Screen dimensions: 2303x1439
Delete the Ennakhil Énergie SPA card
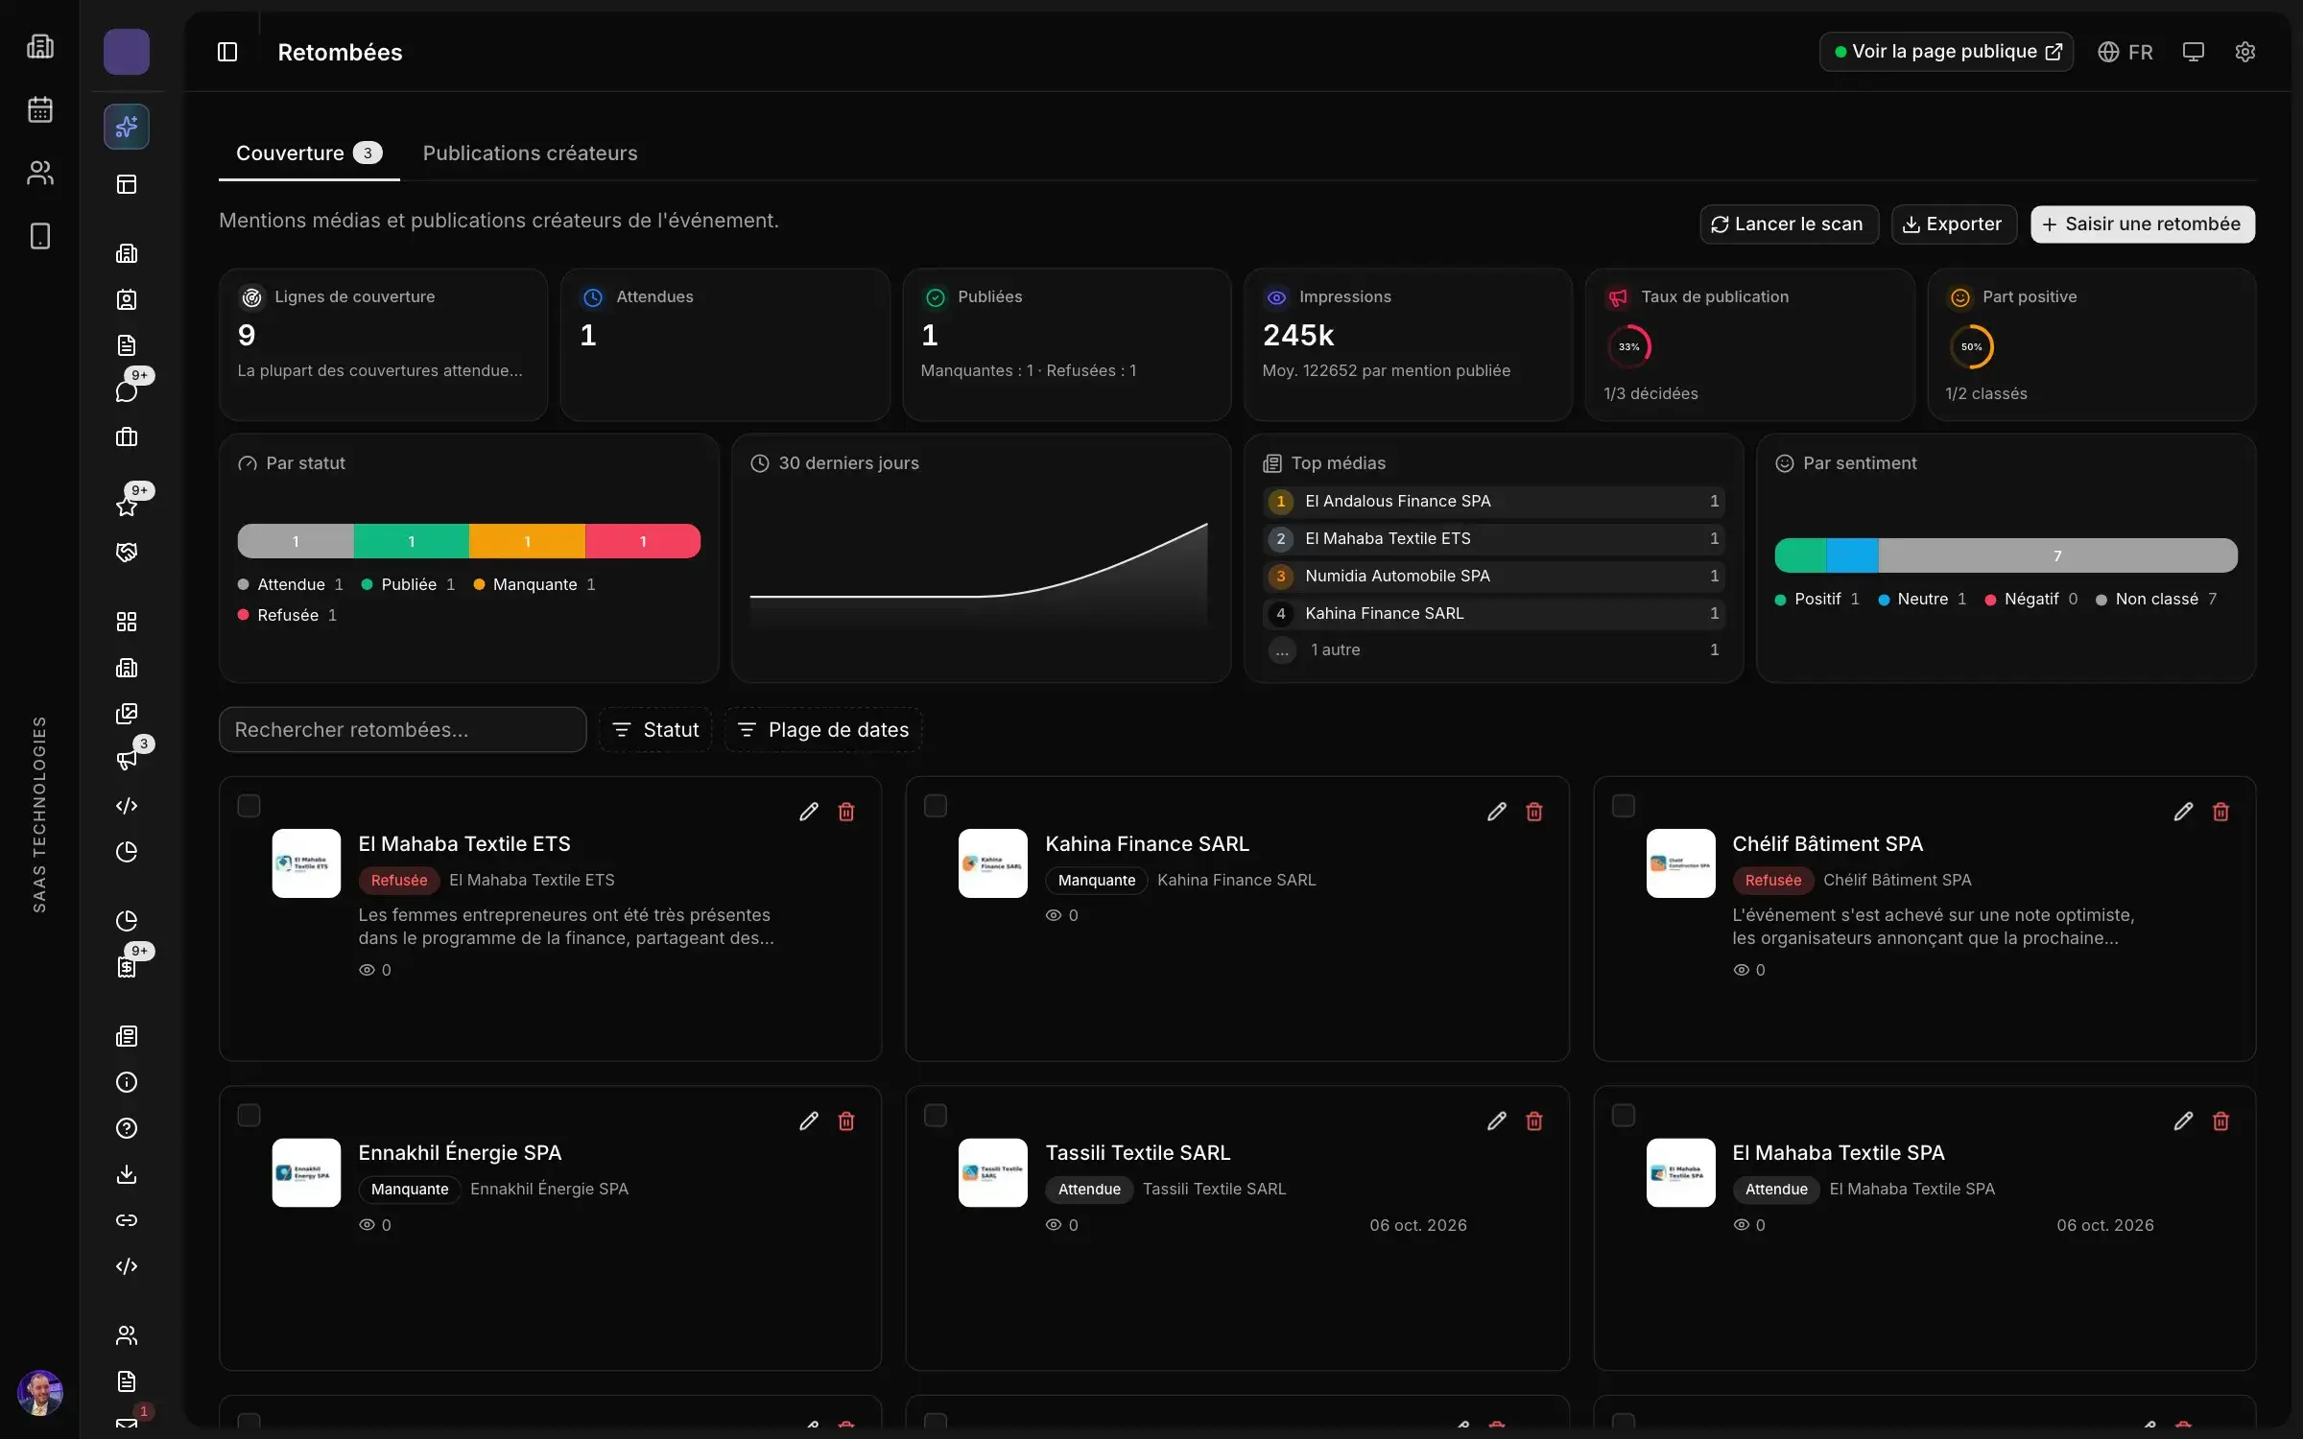coord(846,1121)
